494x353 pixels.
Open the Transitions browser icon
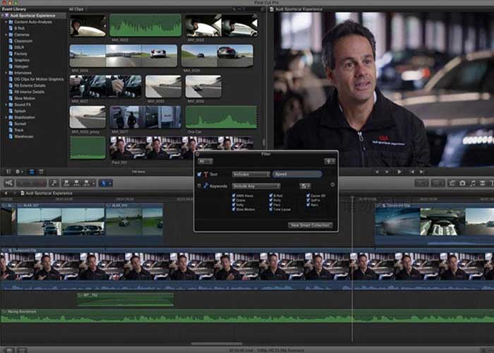[482, 183]
